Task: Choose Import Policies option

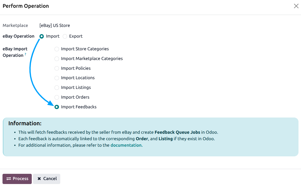Action: tap(57, 68)
